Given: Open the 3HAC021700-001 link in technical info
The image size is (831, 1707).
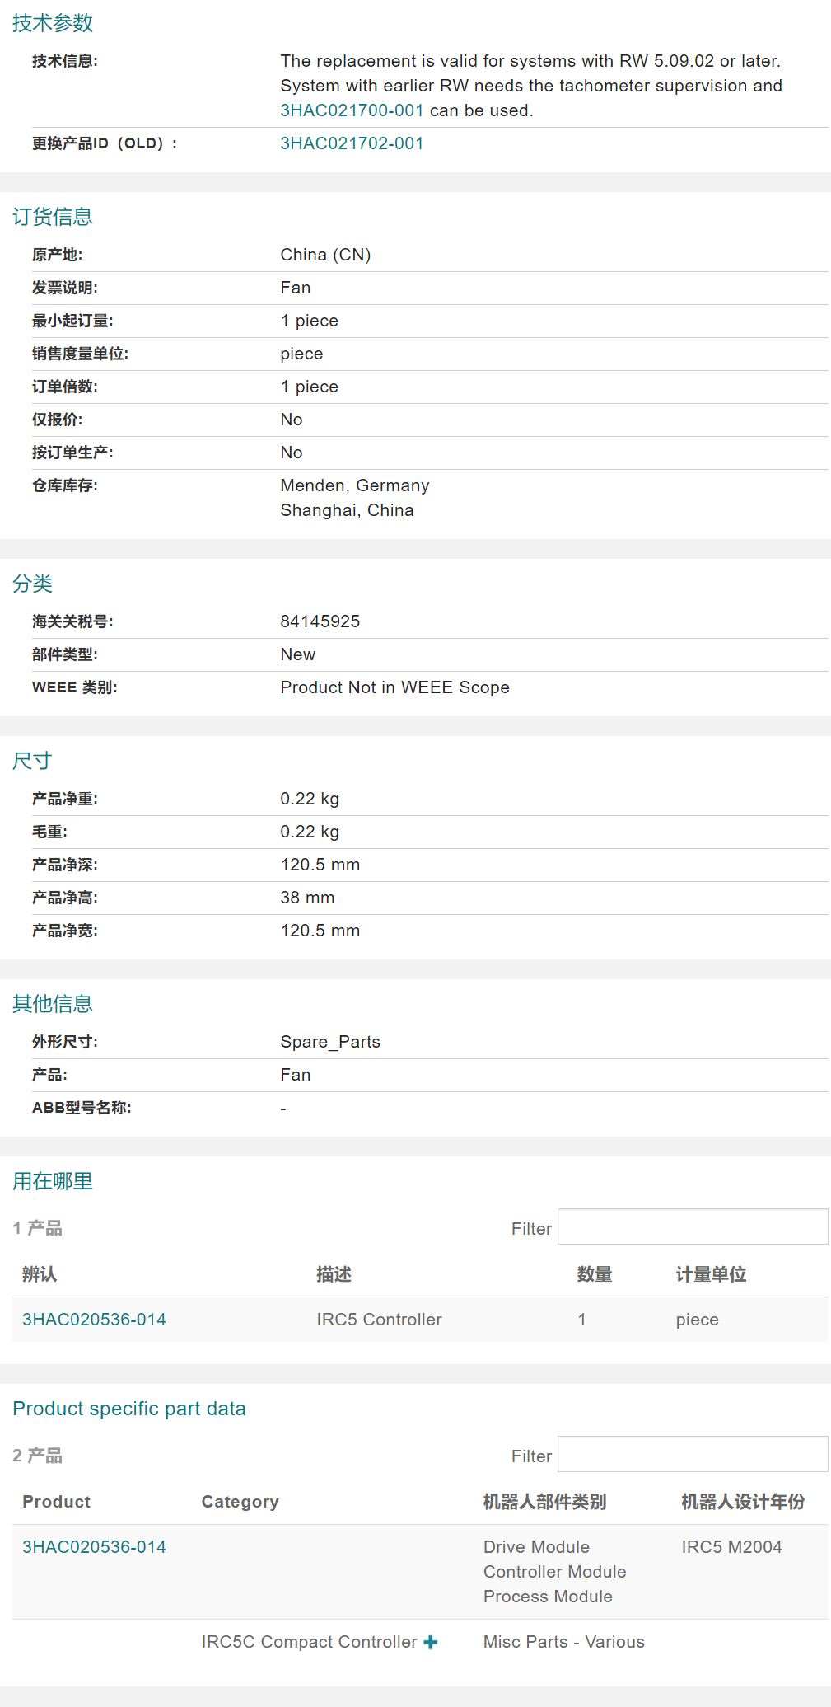Looking at the screenshot, I should (x=352, y=110).
